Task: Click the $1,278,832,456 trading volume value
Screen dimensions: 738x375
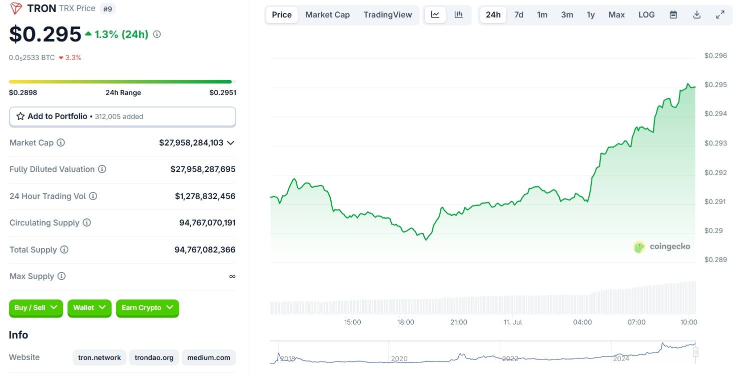Action: pos(205,196)
